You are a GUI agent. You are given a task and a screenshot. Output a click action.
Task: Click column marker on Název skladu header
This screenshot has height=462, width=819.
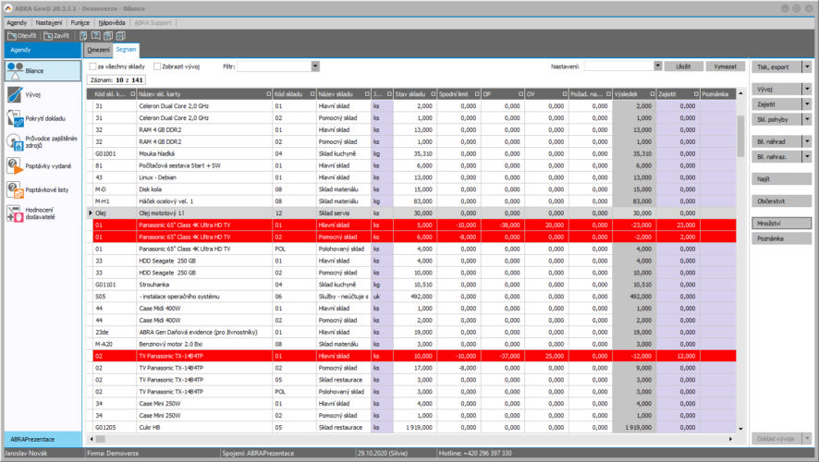point(367,94)
